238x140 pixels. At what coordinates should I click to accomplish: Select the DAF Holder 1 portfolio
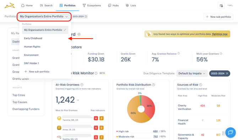(x=31, y=63)
